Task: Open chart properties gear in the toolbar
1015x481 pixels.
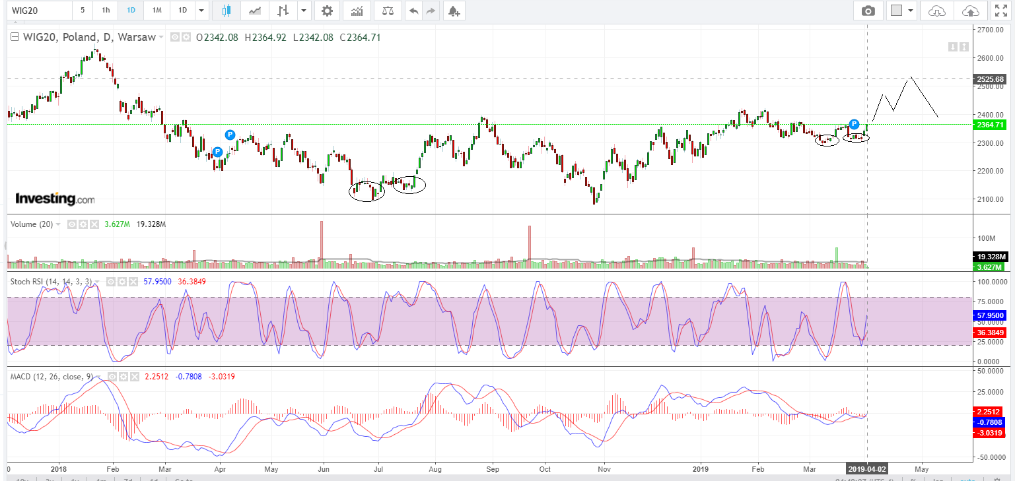Action: click(x=327, y=11)
